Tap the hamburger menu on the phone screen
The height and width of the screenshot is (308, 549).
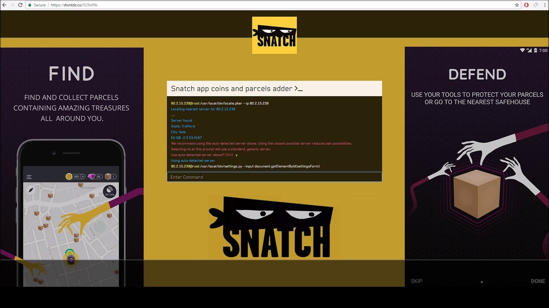pos(29,177)
